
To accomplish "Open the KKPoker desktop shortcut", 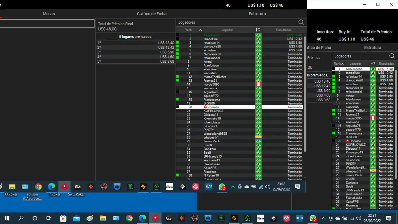I will (11, 194).
